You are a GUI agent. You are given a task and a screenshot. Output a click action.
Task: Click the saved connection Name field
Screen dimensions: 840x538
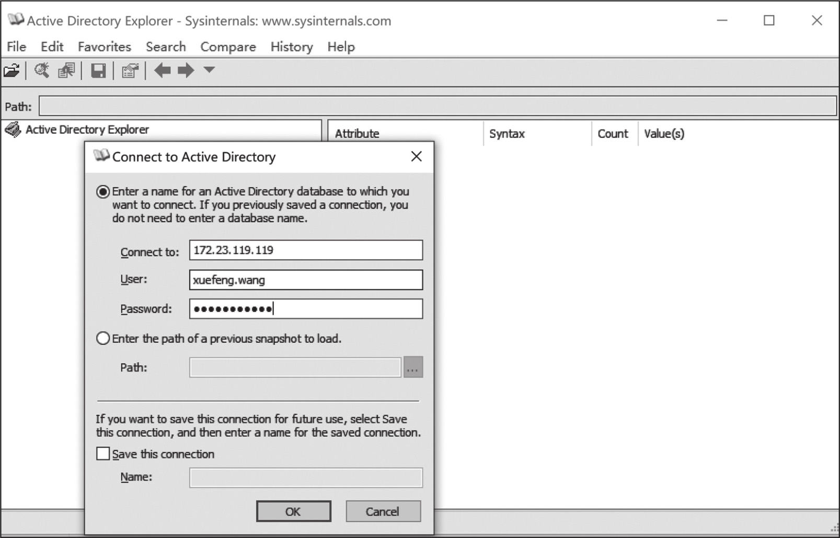click(306, 477)
